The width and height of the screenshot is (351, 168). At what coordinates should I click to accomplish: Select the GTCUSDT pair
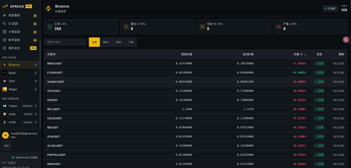pyautogui.click(x=54, y=91)
